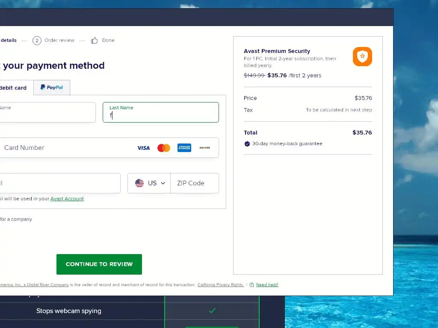The width and height of the screenshot is (438, 328).
Task: Click the Need help? link
Action: 267,285
